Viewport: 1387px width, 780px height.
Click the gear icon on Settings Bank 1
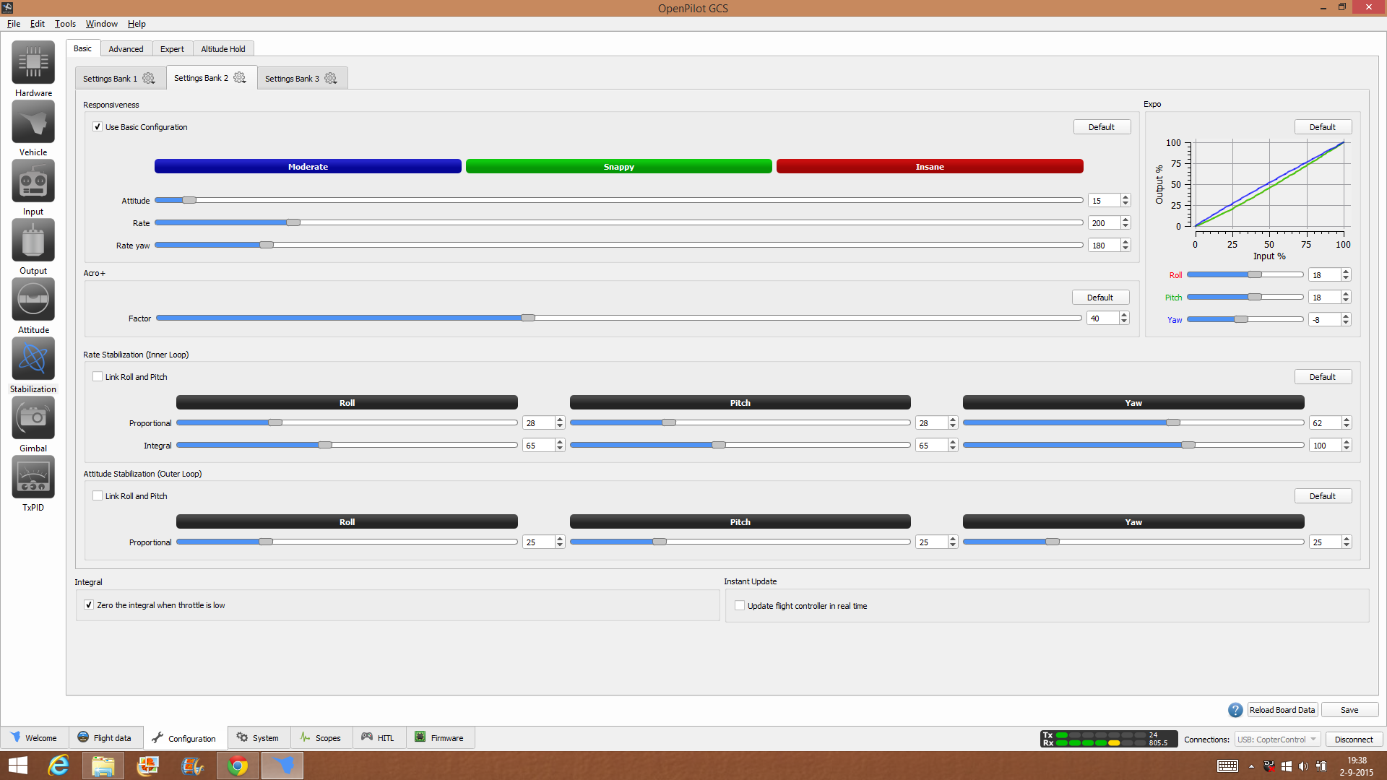click(149, 78)
